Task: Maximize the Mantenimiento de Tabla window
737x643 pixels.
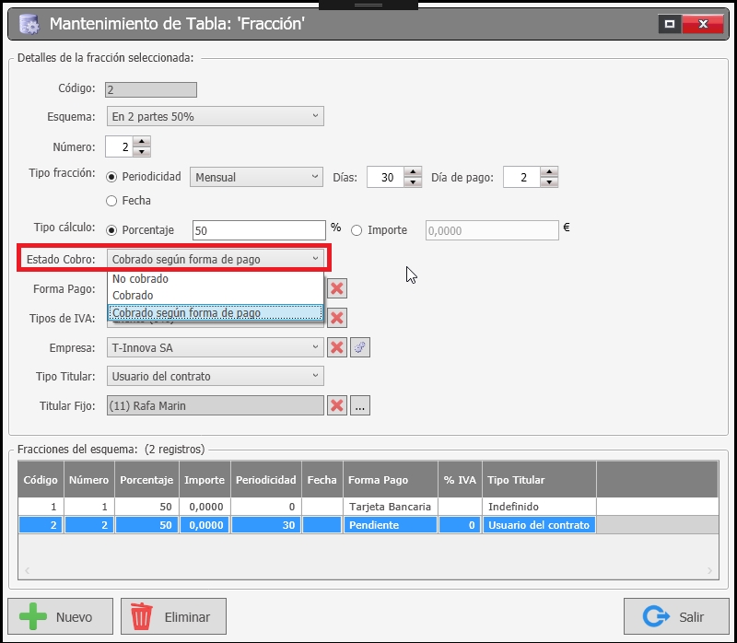Action: click(670, 24)
